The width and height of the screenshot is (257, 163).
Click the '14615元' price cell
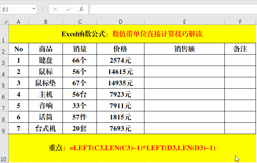(x=121, y=71)
